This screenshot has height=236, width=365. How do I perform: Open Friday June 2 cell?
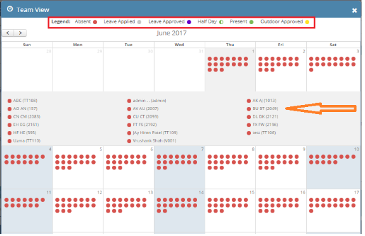[x=281, y=70]
